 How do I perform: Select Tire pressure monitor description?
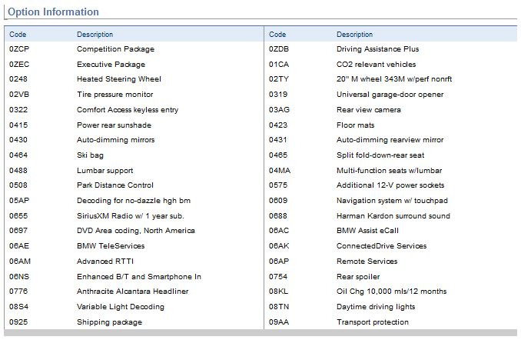click(x=115, y=95)
